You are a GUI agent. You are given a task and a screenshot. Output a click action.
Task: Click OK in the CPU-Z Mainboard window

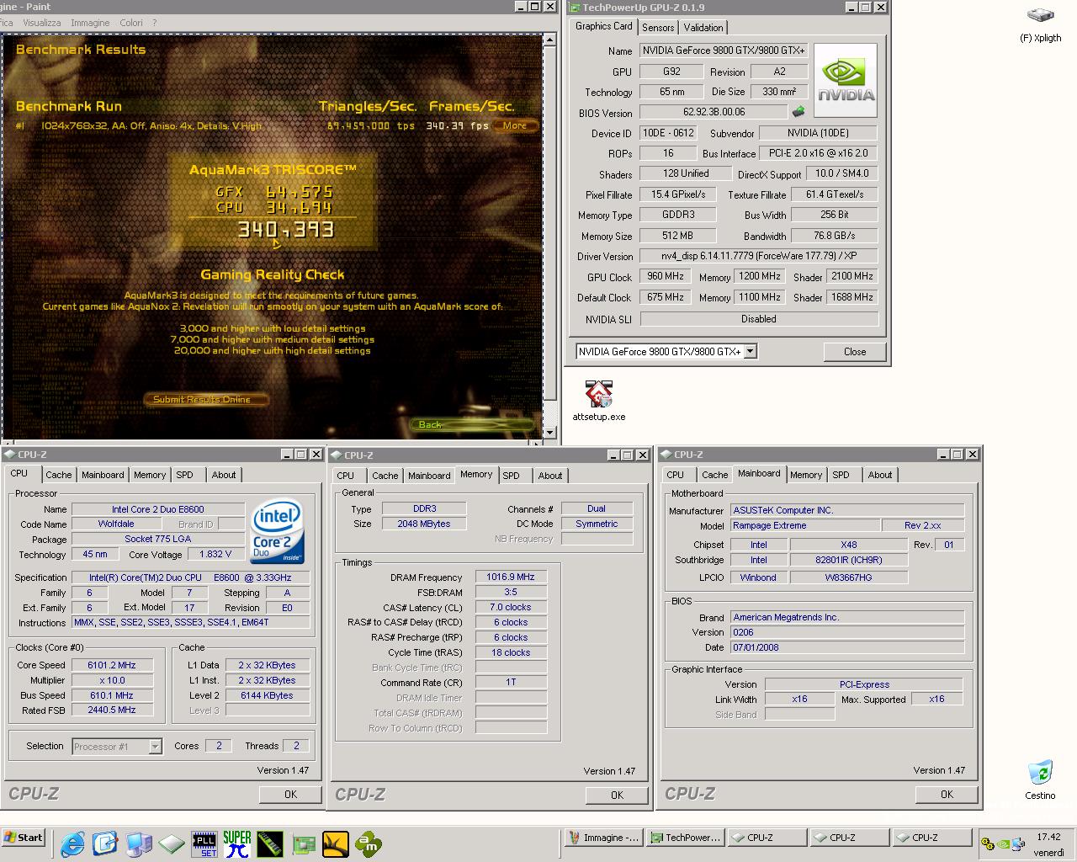[947, 794]
